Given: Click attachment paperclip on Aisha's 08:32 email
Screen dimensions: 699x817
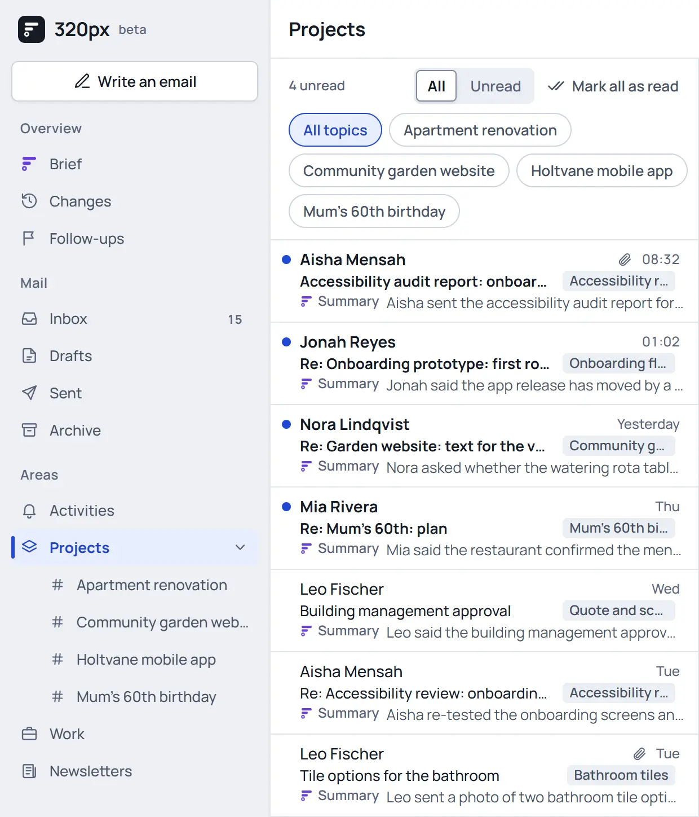Looking at the screenshot, I should 625,260.
